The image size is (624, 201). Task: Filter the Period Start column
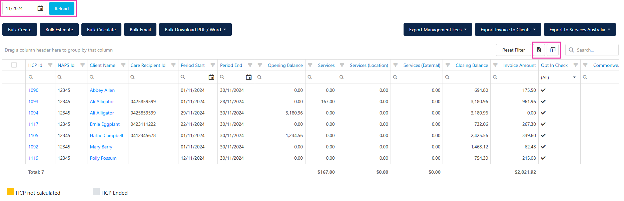click(213, 65)
